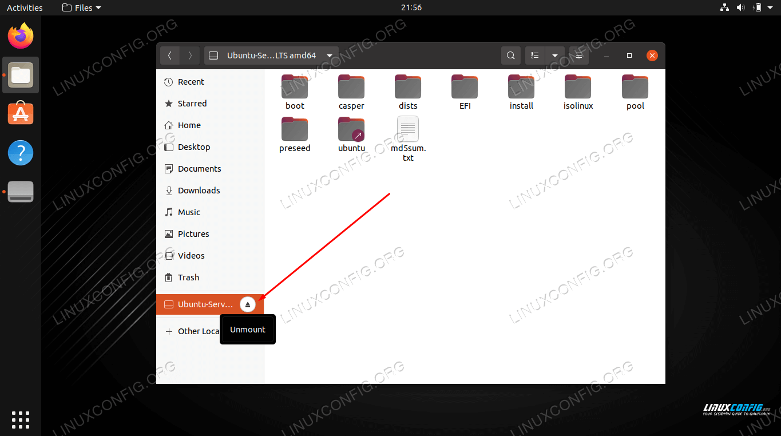The width and height of the screenshot is (781, 436).
Task: Select the Starred sidebar entry
Action: point(192,104)
